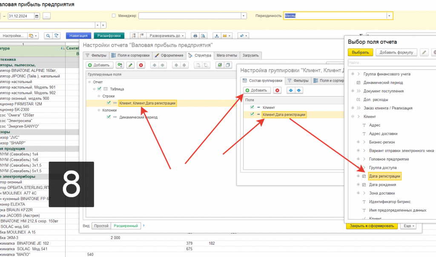This screenshot has width=436, height=257.
Task: Click Добавить in grouping settings dialog
Action: (257, 90)
